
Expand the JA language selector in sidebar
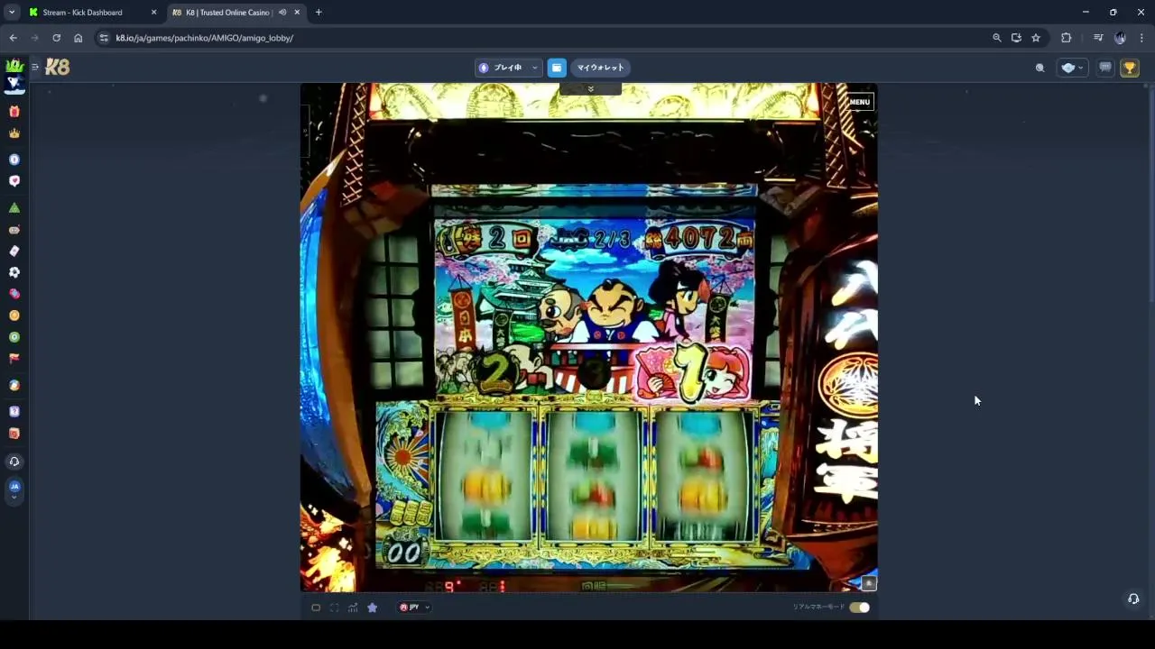click(14, 489)
